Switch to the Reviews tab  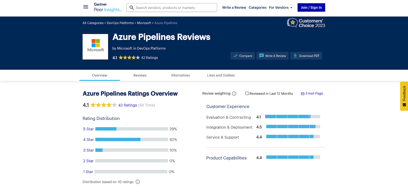tap(140, 75)
